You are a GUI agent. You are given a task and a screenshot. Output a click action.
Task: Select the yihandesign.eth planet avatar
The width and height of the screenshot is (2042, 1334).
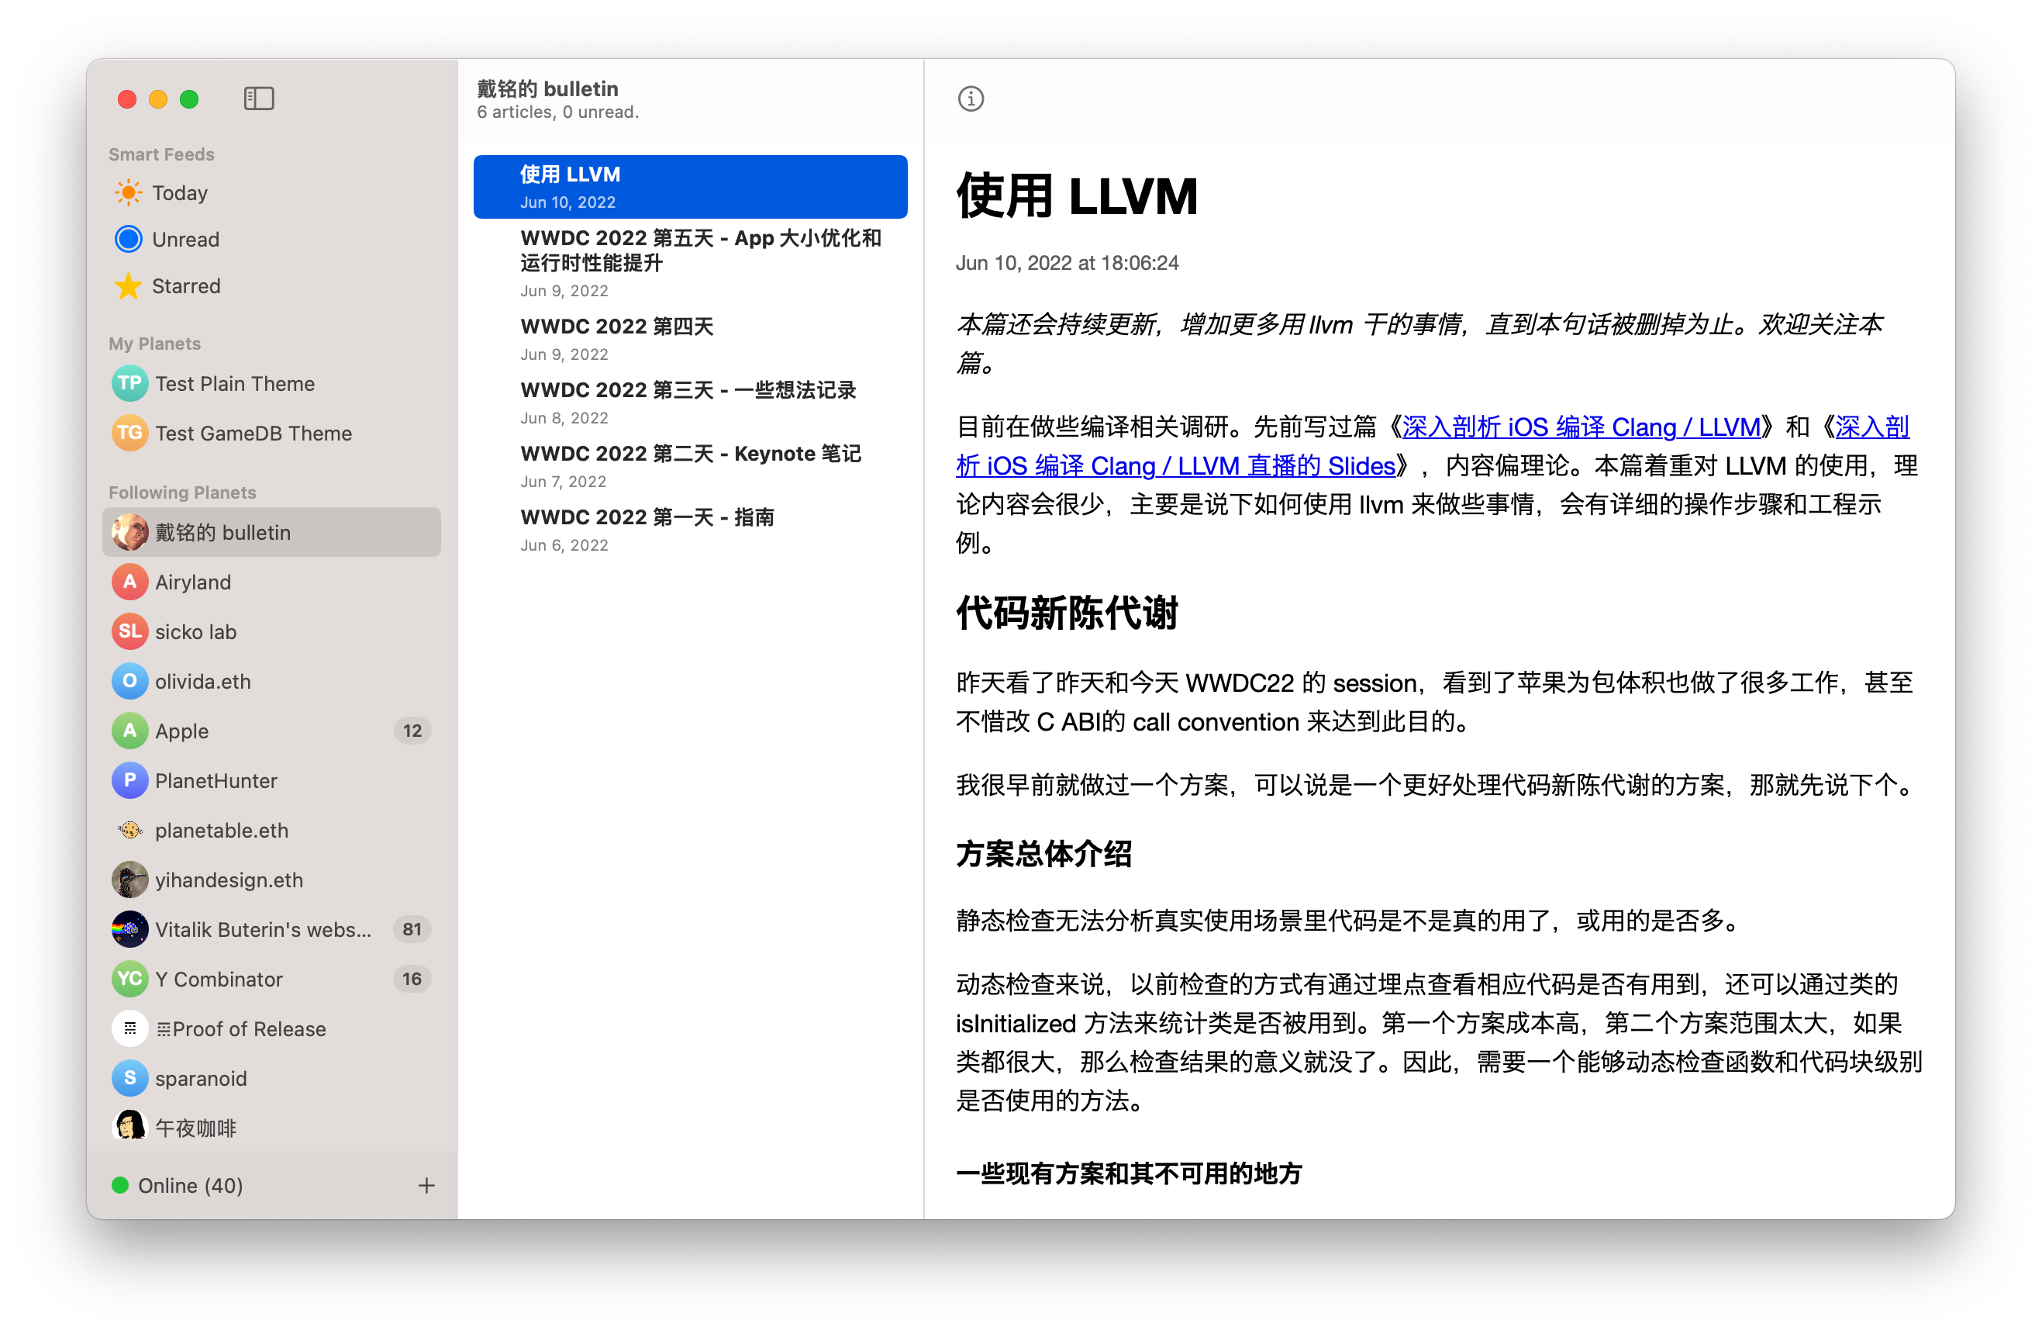coord(129,880)
